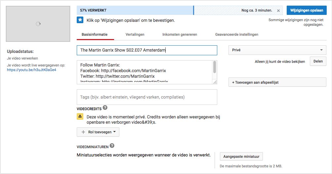Click in the Tags input field
332x174 pixels.
[147, 97]
